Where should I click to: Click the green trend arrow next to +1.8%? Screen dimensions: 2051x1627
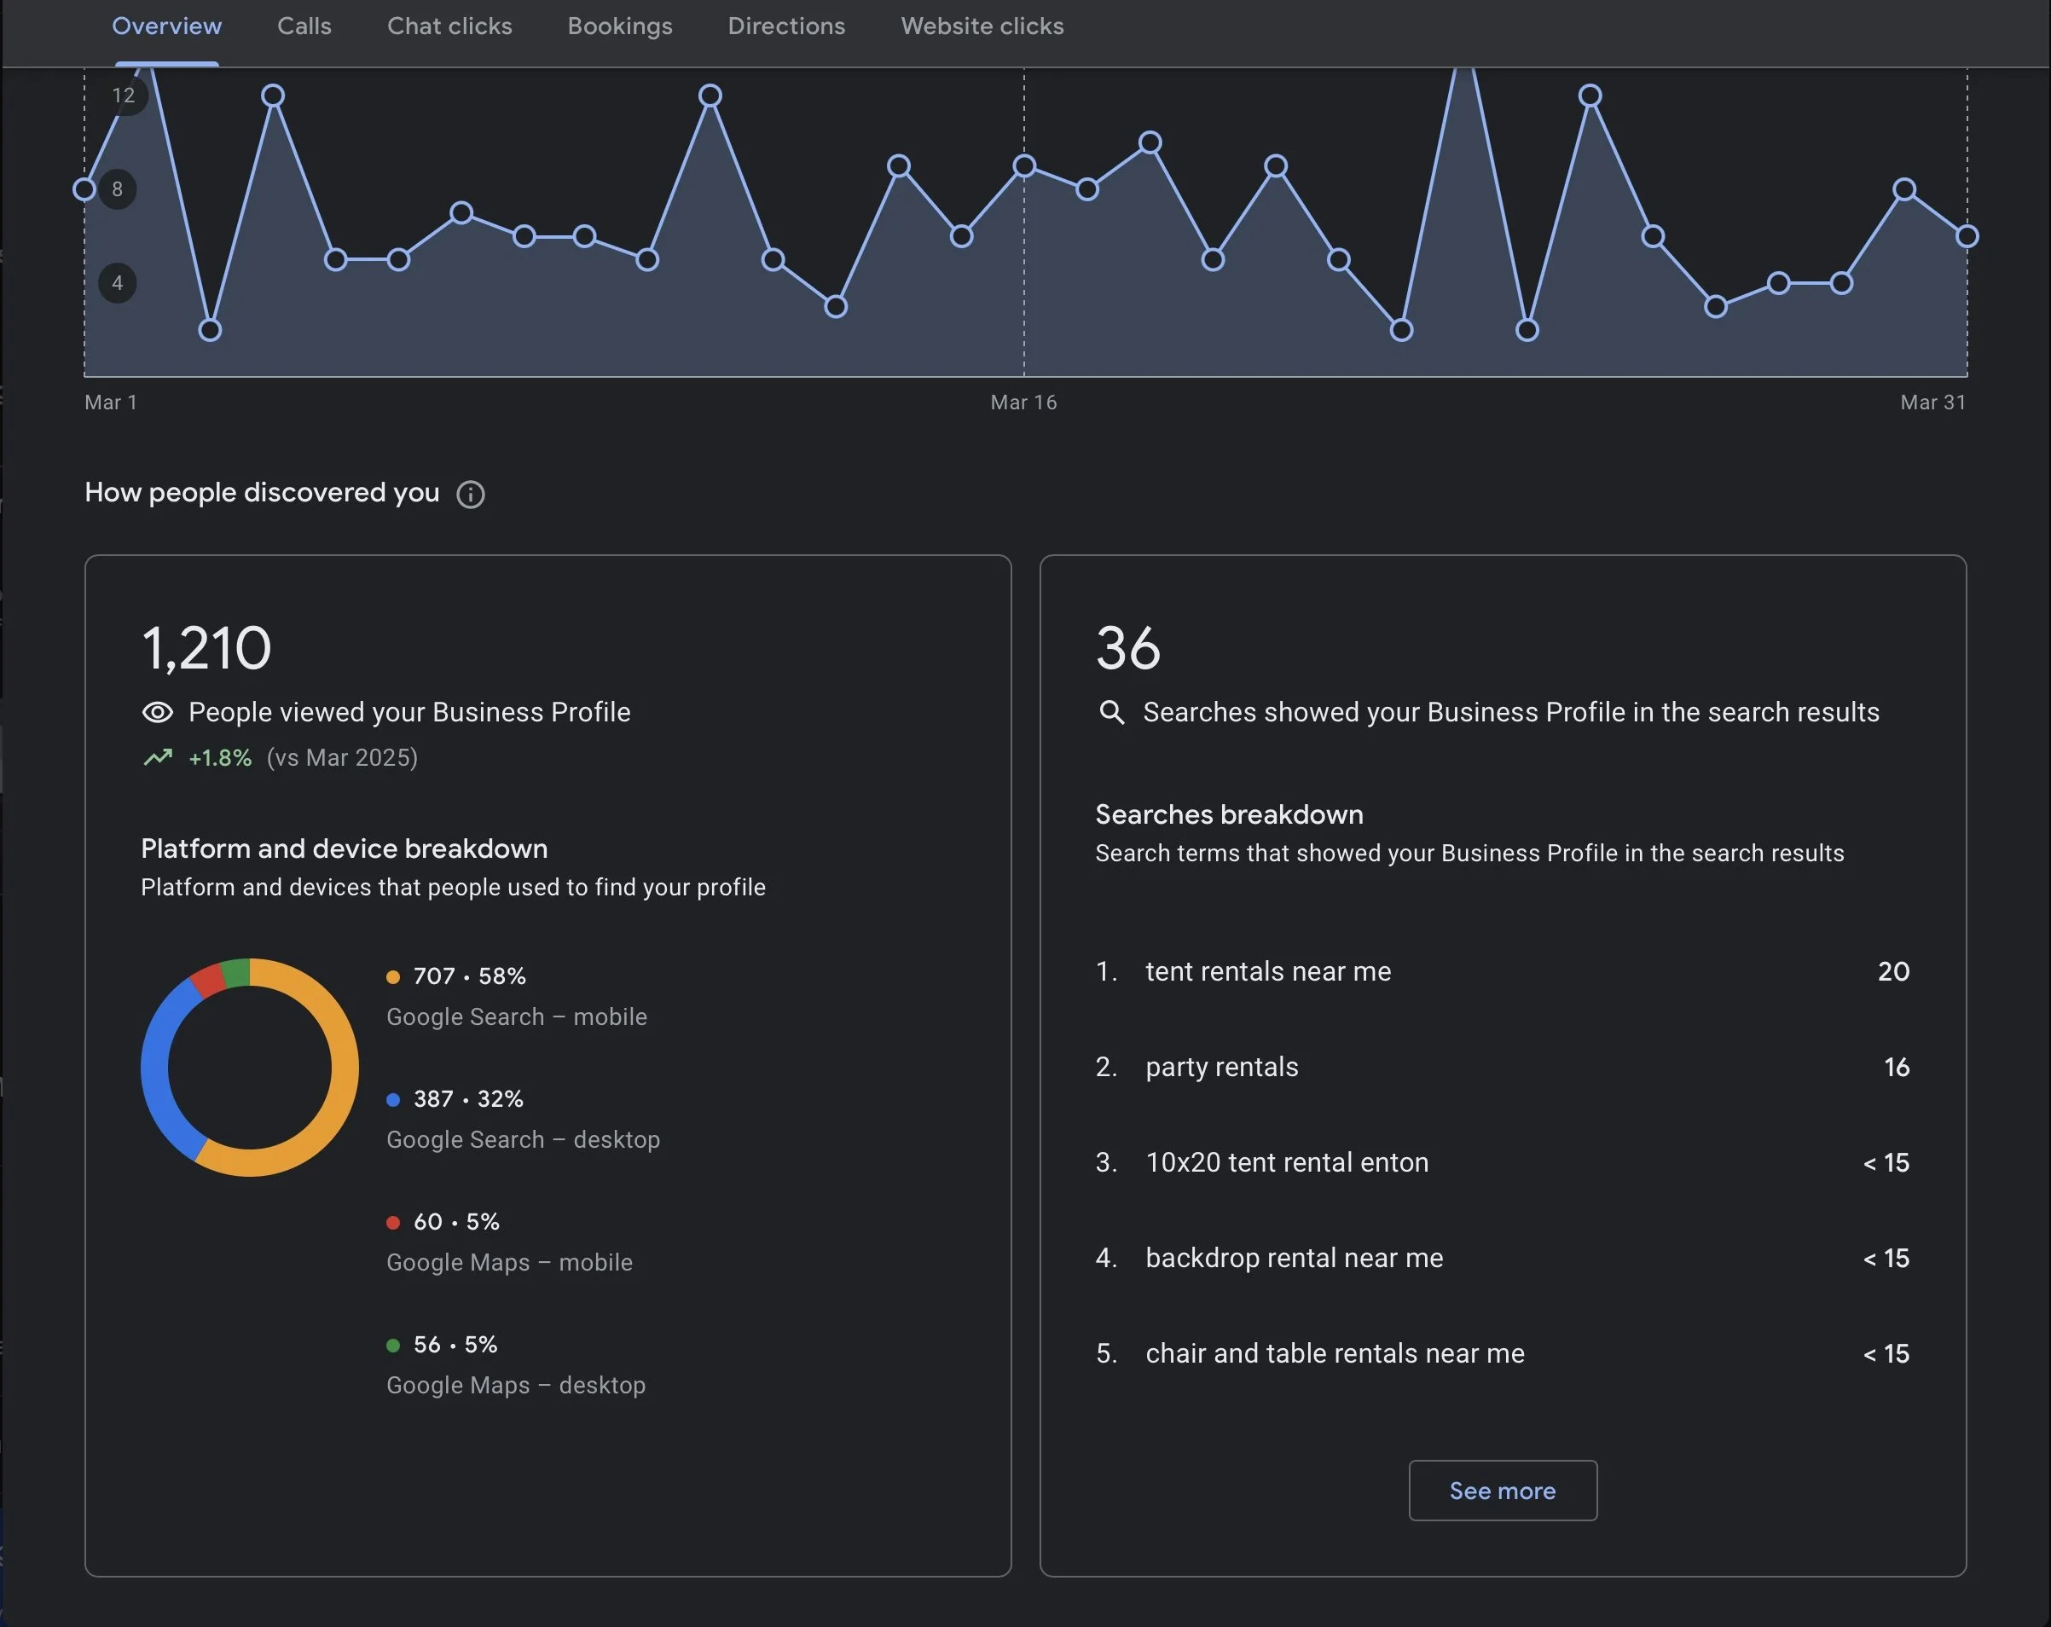158,757
